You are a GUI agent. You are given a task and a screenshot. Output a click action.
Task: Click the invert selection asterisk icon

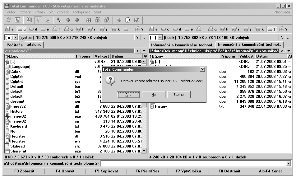59,20
